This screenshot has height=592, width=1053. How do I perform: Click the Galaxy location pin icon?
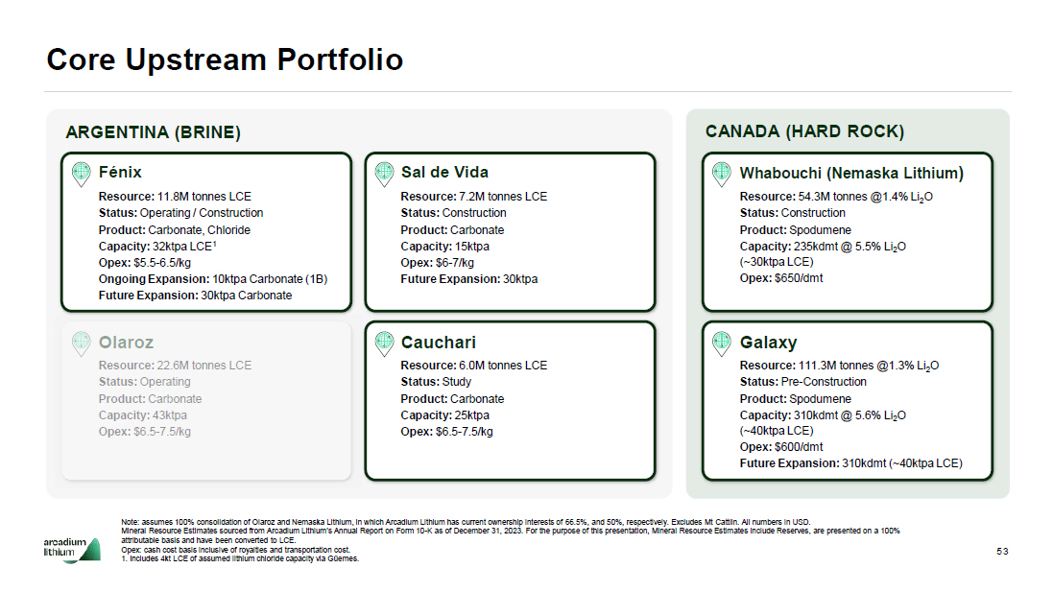click(x=721, y=343)
